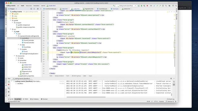Click the Git update project arrow icon
Viewport: 198px width, 111px height.
point(154,6)
